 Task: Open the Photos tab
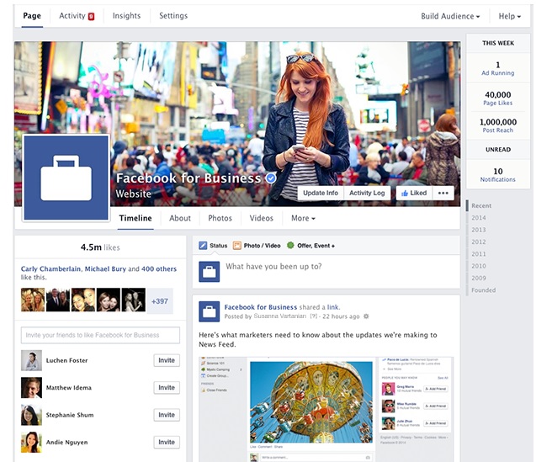pyautogui.click(x=220, y=218)
